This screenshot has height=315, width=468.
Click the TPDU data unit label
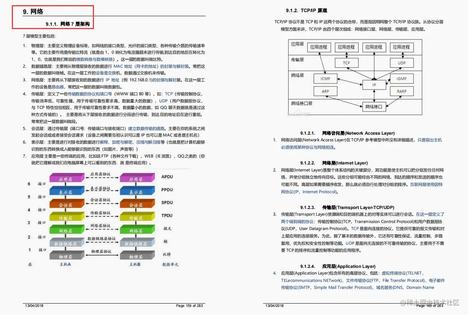pos(167,216)
